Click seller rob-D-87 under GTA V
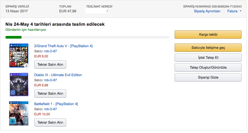The width and height of the screenshot is (248, 133). click(50, 51)
